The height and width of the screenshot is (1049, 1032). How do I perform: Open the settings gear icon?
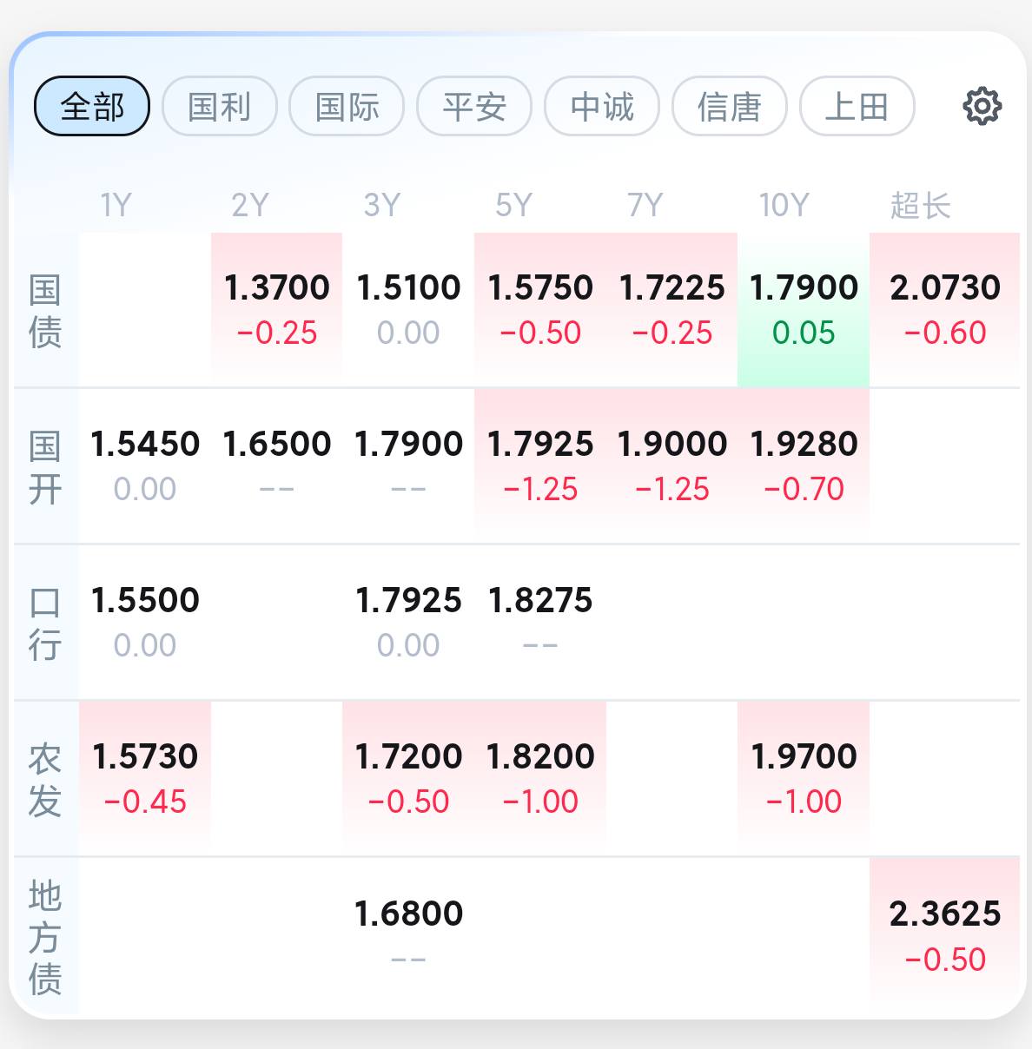982,106
